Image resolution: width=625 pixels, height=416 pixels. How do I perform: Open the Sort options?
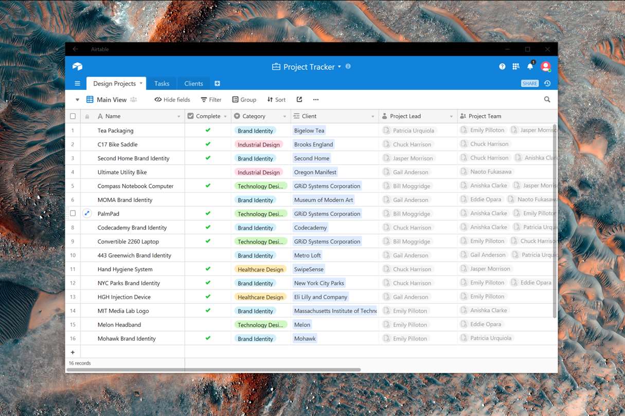point(276,100)
